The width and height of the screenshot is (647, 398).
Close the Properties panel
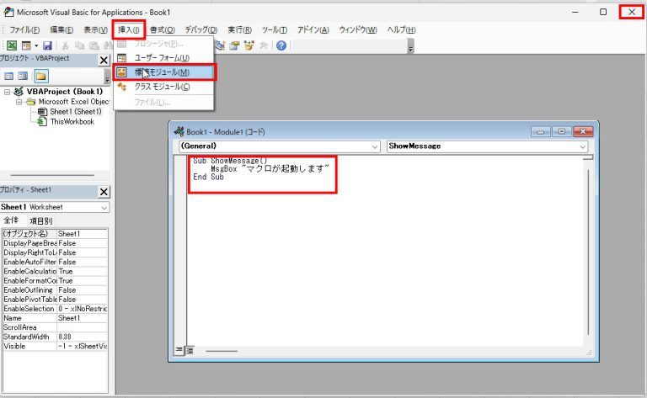click(x=104, y=191)
